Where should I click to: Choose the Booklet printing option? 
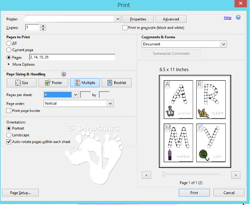116,83
